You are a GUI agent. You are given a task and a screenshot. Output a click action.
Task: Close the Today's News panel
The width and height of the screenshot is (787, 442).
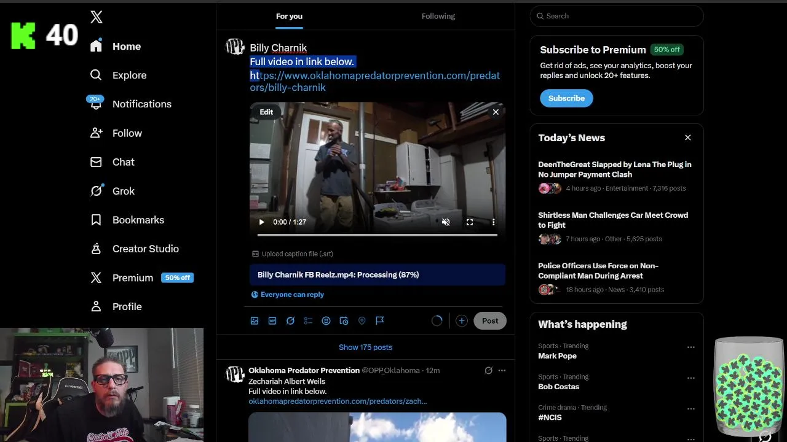coord(688,138)
